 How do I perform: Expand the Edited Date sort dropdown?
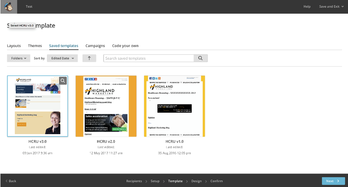tap(62, 58)
